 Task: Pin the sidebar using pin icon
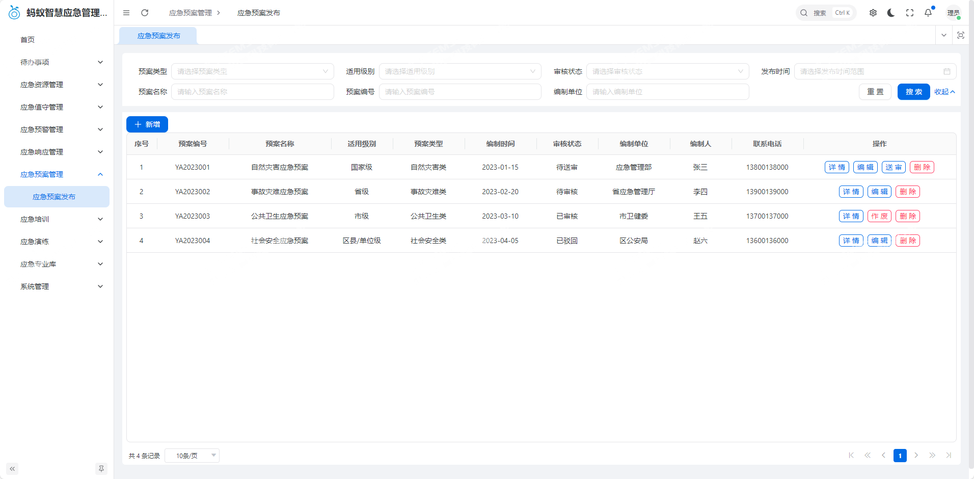click(x=101, y=469)
